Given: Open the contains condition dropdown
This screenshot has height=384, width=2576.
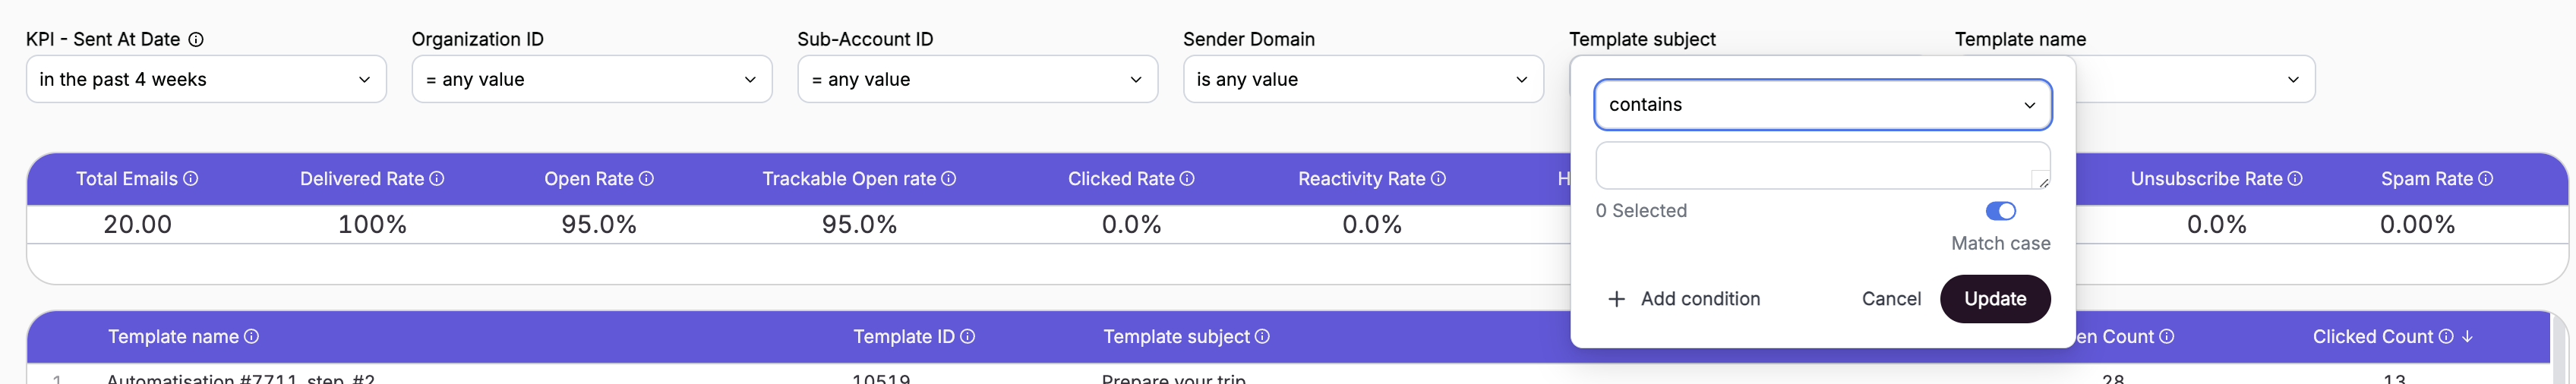Looking at the screenshot, I should pyautogui.click(x=1822, y=105).
